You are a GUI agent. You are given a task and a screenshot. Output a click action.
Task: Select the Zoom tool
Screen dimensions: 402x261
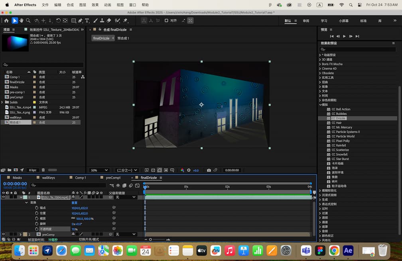[28, 20]
